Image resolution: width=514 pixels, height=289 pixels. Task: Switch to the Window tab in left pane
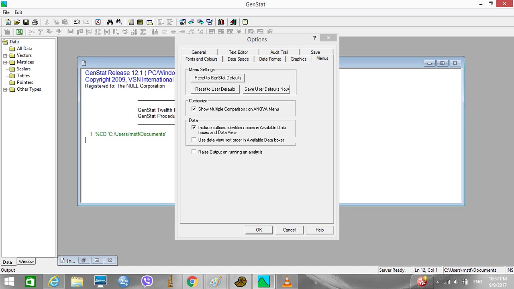[26, 262]
